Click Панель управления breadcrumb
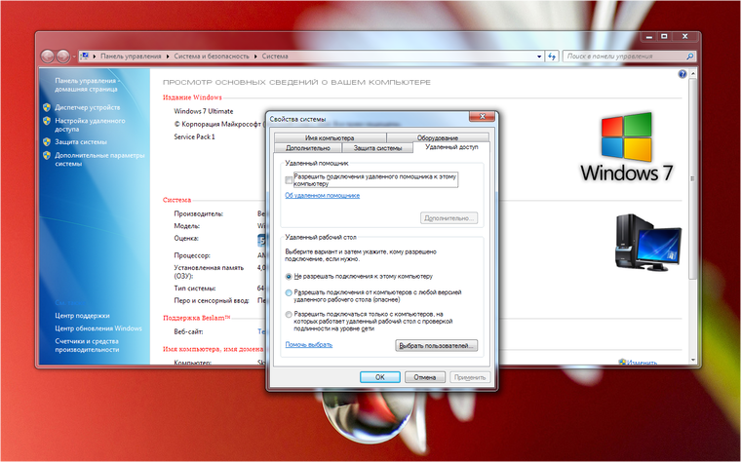Image resolution: width=741 pixels, height=462 pixels. click(x=131, y=57)
